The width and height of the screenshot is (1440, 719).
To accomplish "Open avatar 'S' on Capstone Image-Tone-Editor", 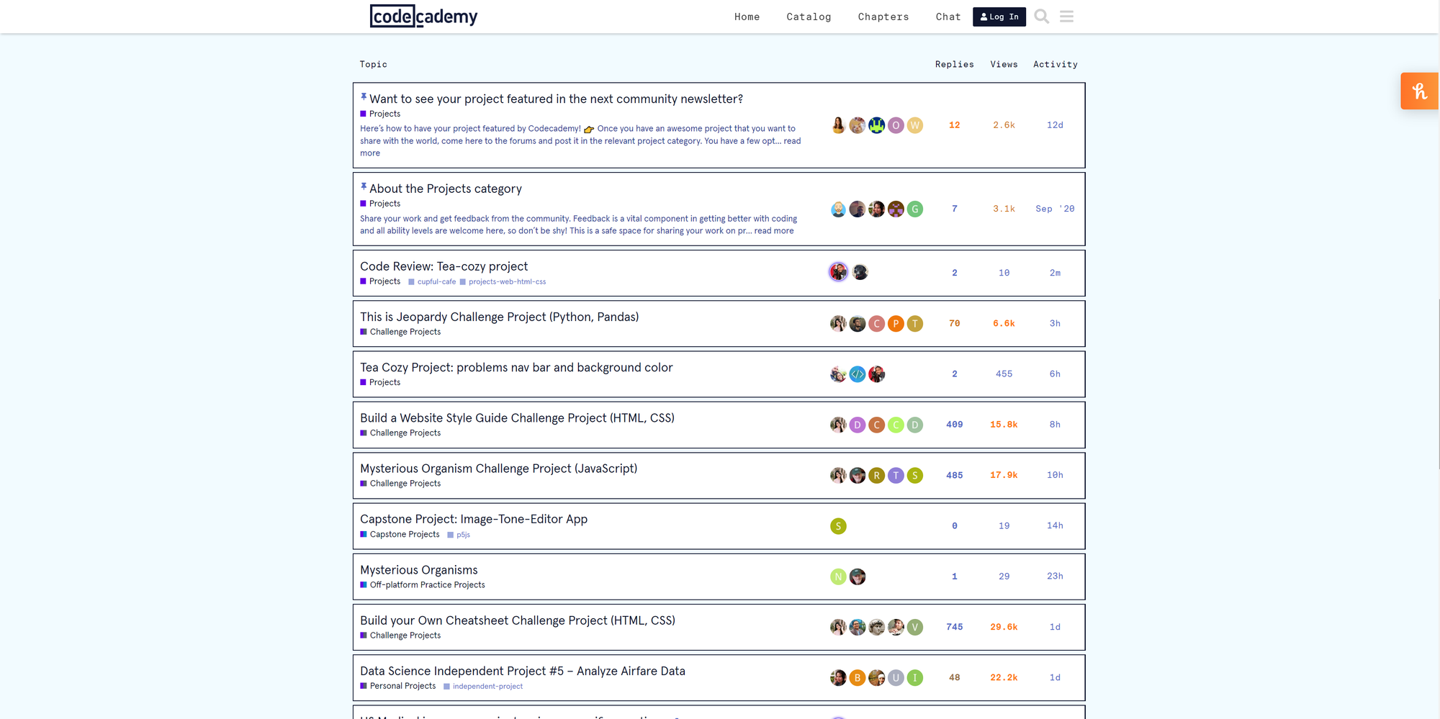I will (x=838, y=526).
